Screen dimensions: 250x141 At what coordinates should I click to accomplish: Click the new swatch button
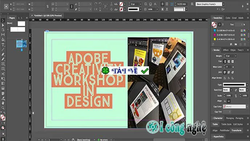pos(241,44)
